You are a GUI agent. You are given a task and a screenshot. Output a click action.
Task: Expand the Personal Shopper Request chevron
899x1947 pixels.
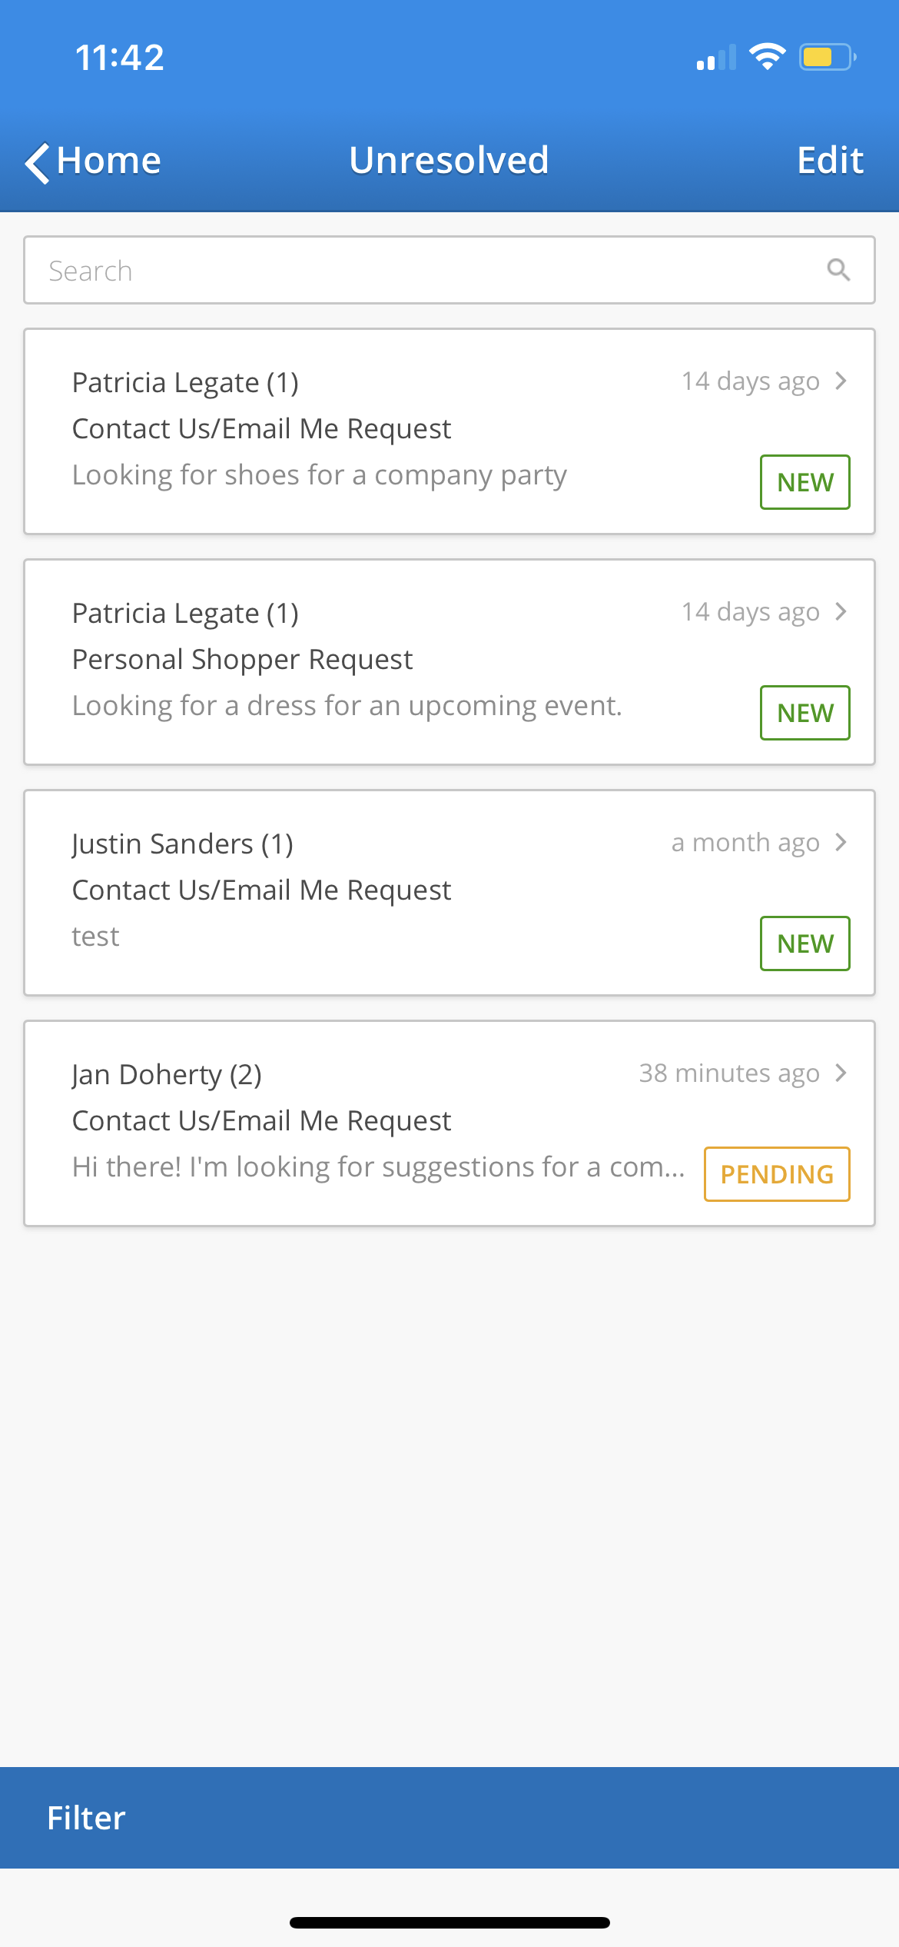pos(841,612)
